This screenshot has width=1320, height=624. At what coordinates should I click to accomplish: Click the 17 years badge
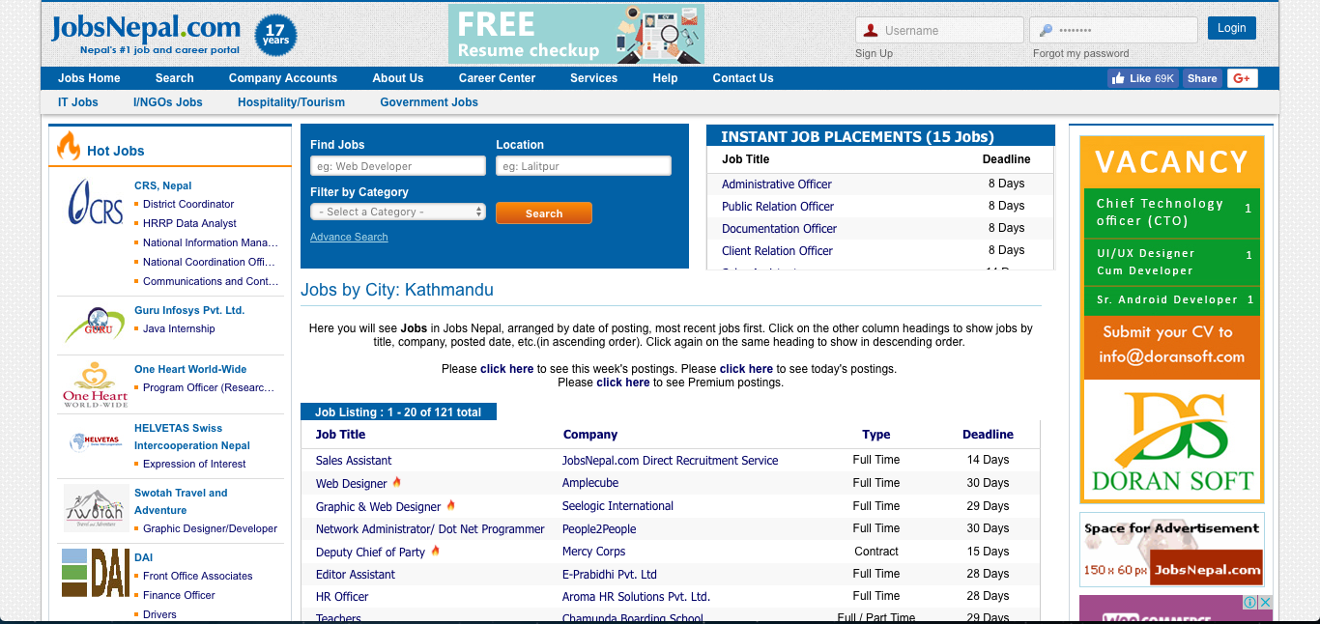pyautogui.click(x=275, y=36)
